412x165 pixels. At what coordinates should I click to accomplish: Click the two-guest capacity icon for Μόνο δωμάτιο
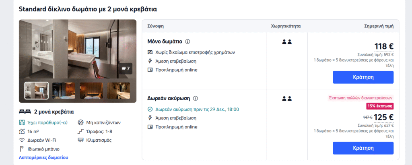tap(287, 42)
